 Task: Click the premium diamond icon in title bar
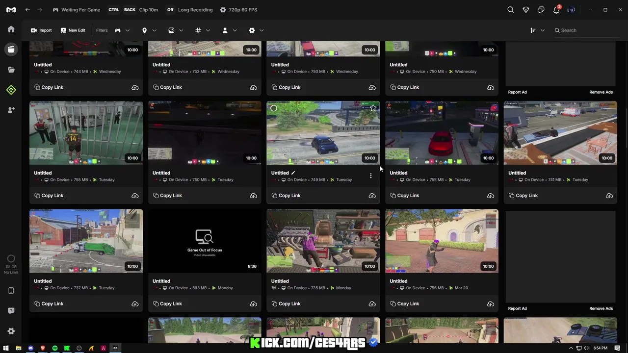click(526, 10)
